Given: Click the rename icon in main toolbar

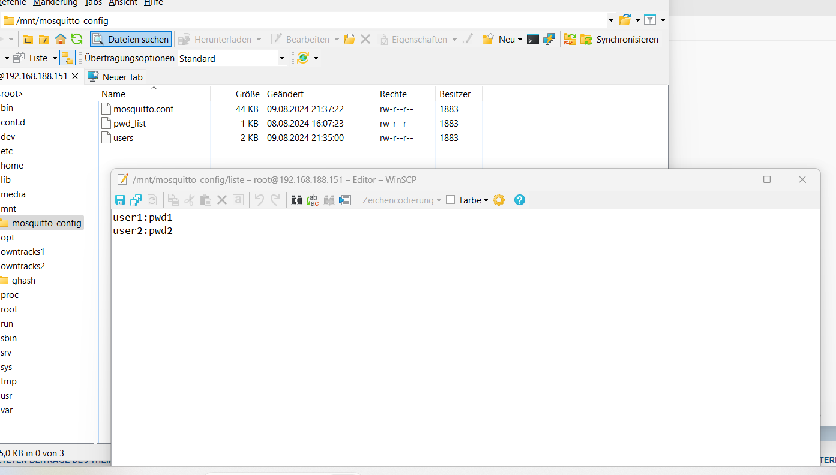Looking at the screenshot, I should pyautogui.click(x=468, y=40).
